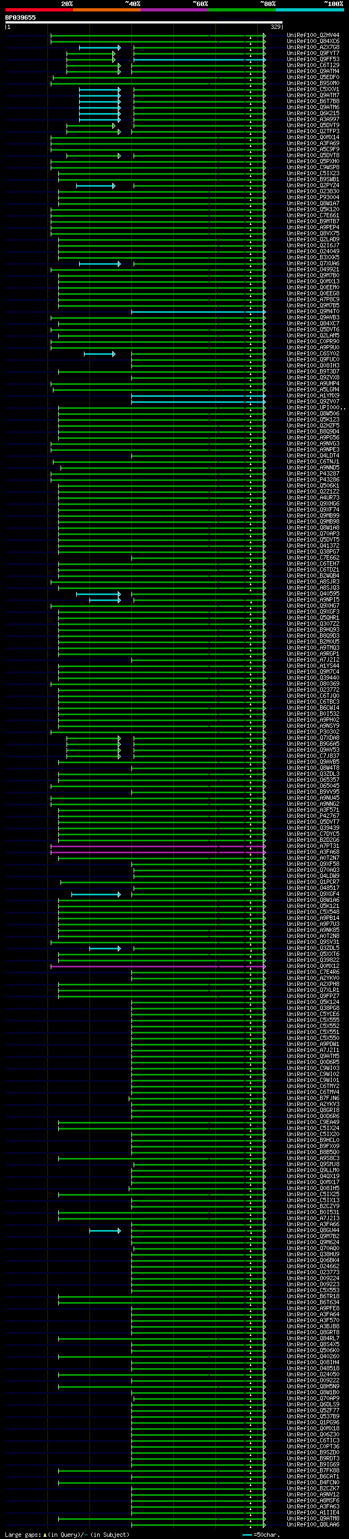Select the UniRef100_C5XXV1 entry
Viewport: 349px width, 1539px height.
(313, 90)
